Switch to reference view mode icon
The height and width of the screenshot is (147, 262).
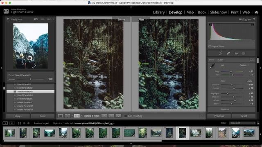tap(68, 116)
